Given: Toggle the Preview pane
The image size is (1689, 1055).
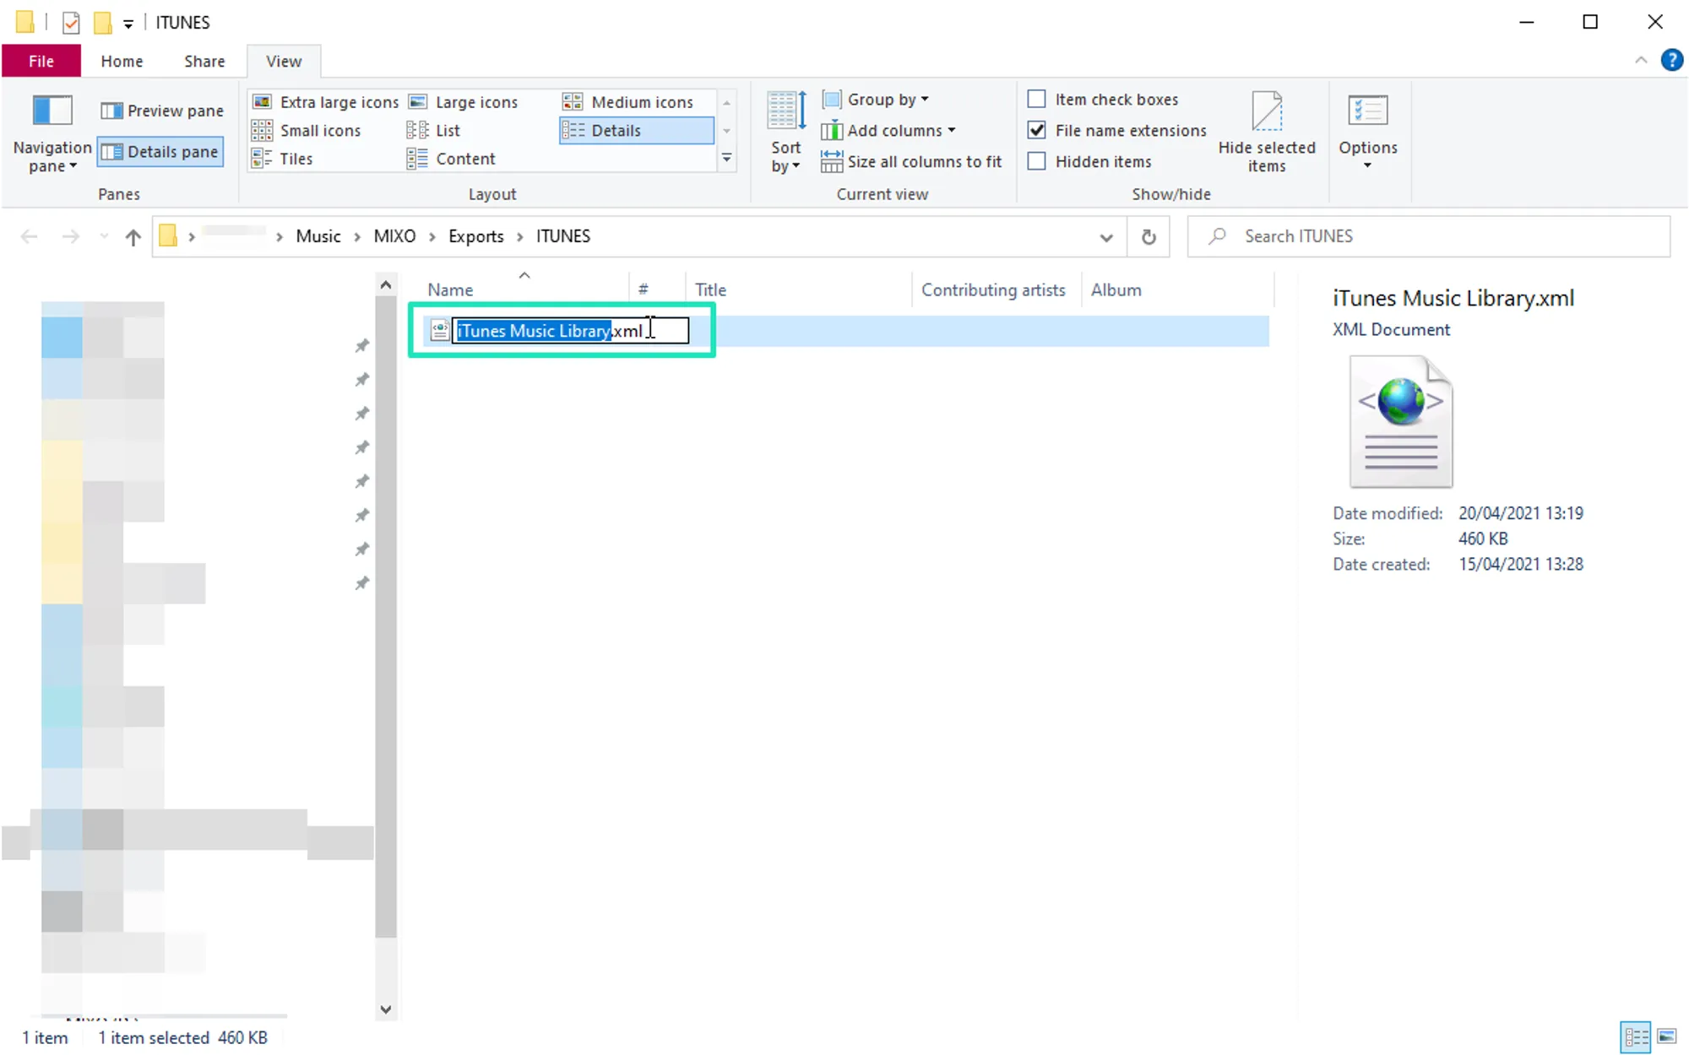Looking at the screenshot, I should coord(162,111).
